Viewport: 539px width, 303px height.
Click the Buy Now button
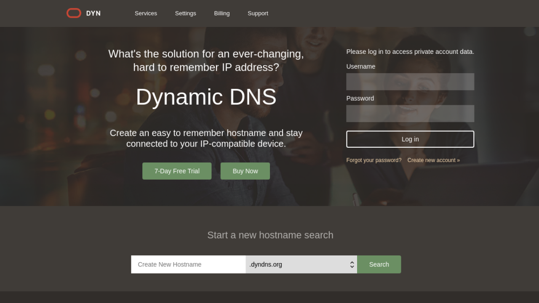[x=245, y=171]
